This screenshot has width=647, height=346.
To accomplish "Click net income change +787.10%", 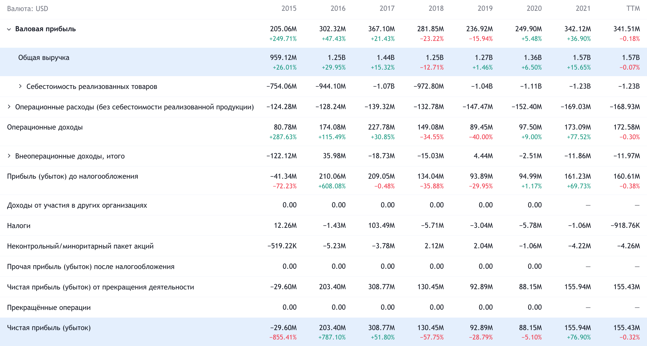I will [332, 337].
